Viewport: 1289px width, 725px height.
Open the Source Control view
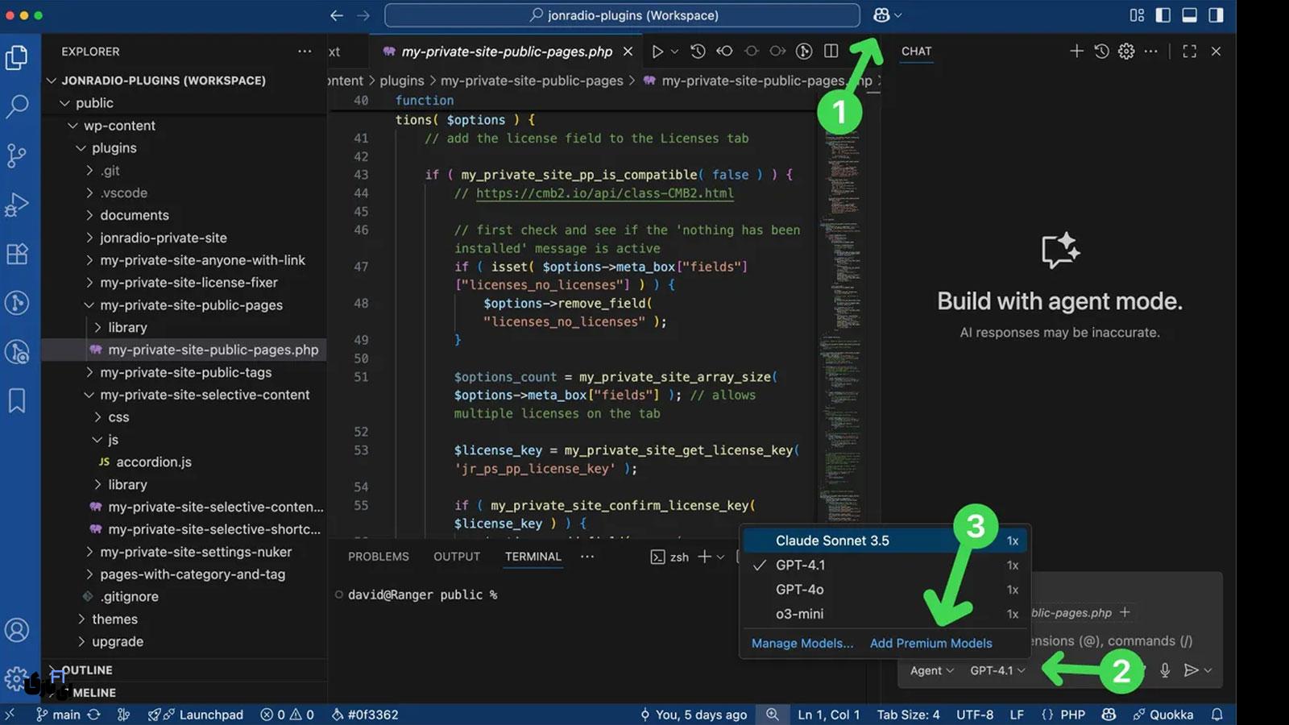(18, 155)
